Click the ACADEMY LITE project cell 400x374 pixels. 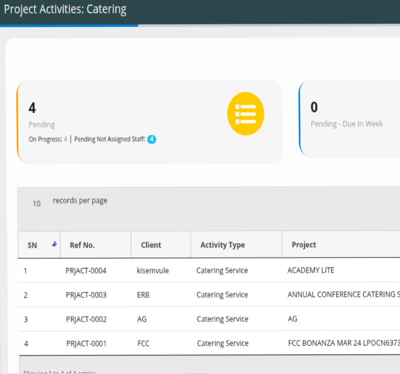(x=310, y=270)
